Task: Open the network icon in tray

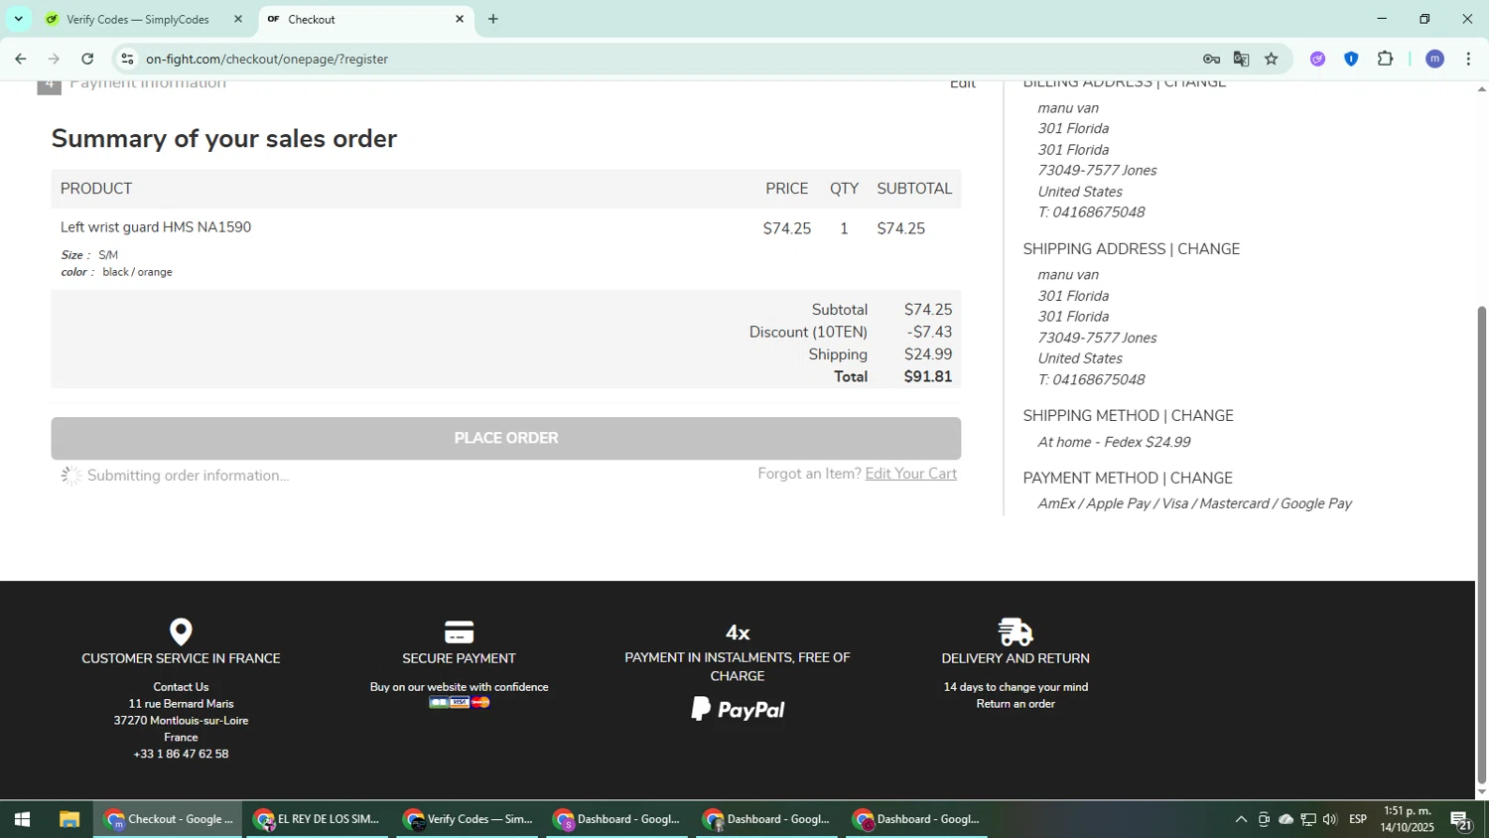Action: (x=1308, y=819)
